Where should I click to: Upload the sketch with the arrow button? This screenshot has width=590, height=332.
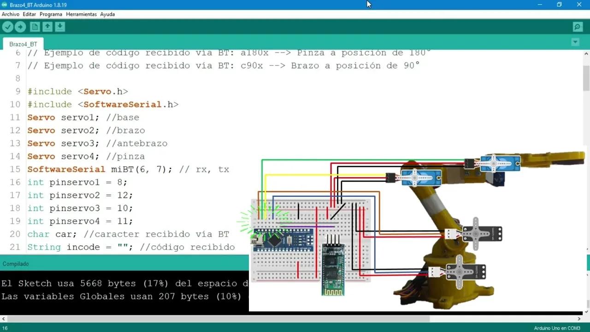[x=20, y=27]
